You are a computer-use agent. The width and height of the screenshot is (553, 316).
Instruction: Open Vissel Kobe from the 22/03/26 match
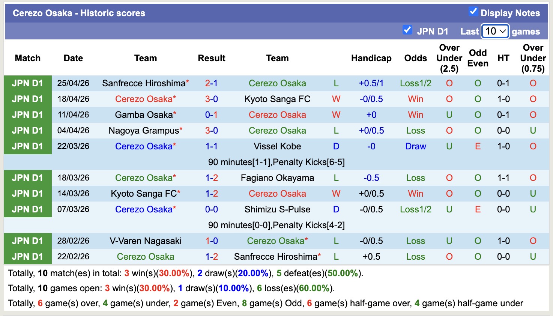[277, 146]
